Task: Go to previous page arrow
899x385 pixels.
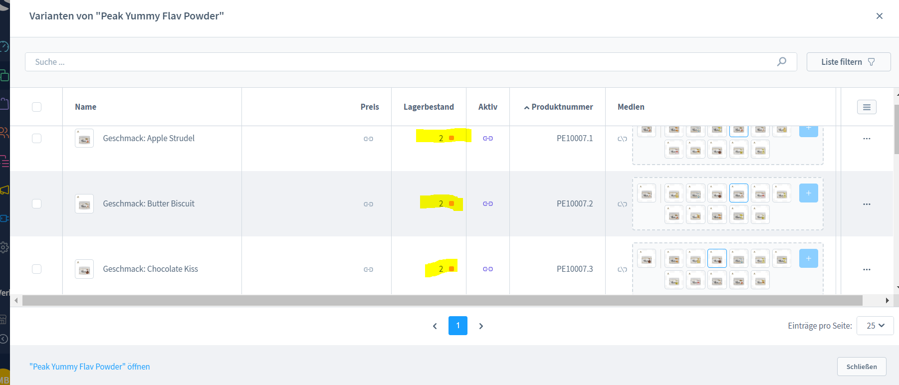Action: (435, 326)
